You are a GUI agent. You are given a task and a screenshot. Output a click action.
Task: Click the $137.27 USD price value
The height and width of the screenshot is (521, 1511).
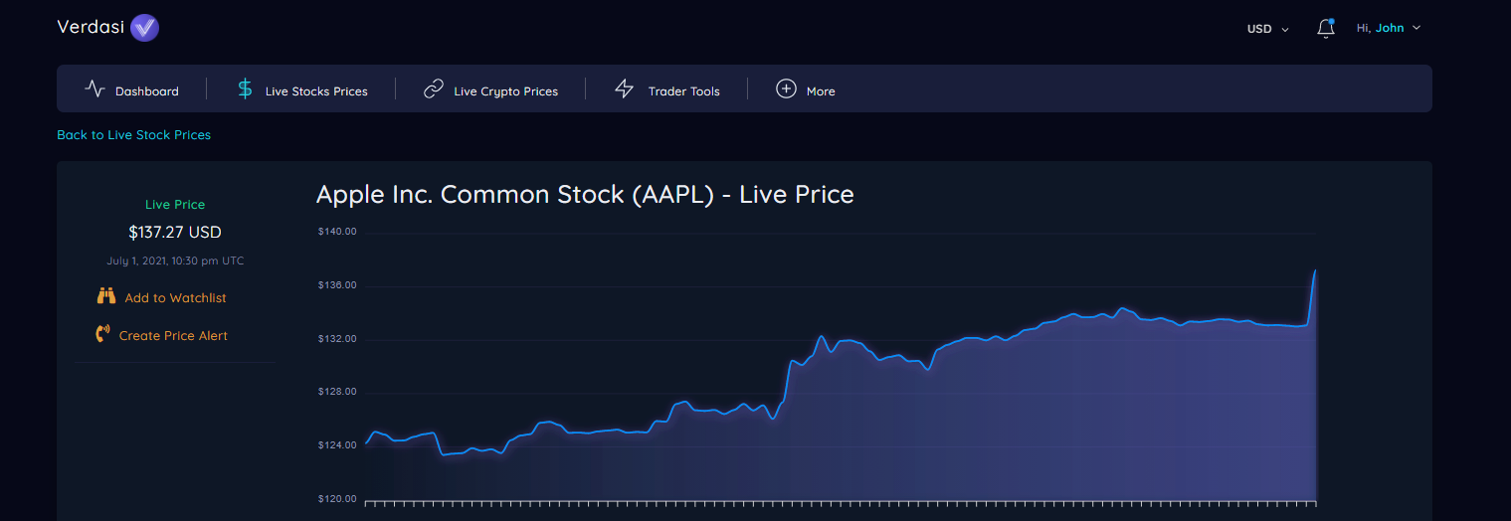[x=175, y=233]
